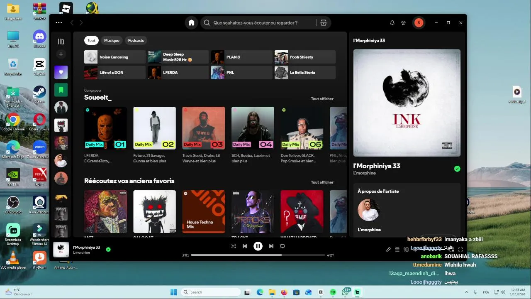
Task: Open the lyrics microphone icon
Action: [x=388, y=250]
